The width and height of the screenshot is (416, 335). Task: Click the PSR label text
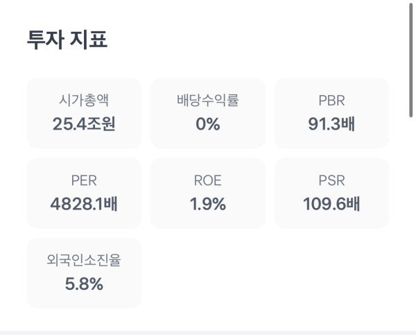(331, 181)
